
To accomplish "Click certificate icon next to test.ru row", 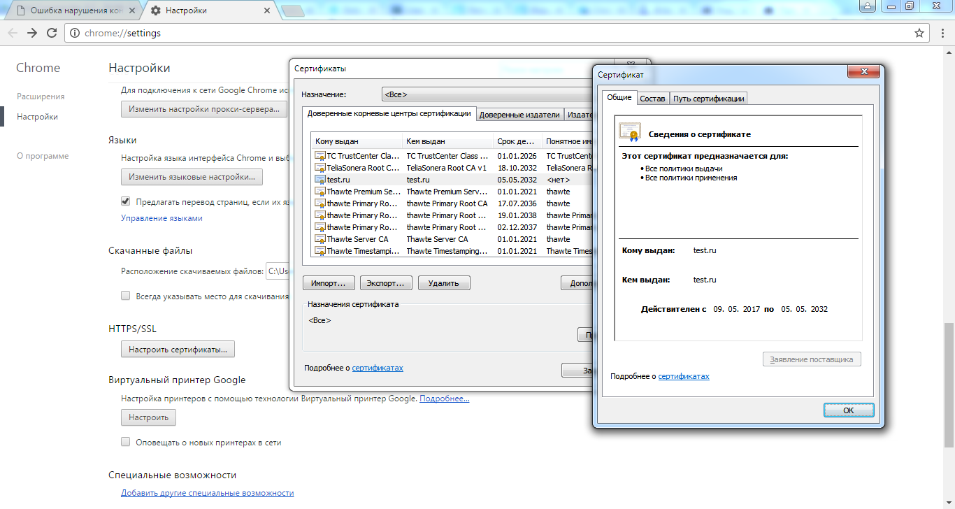I will 320,180.
